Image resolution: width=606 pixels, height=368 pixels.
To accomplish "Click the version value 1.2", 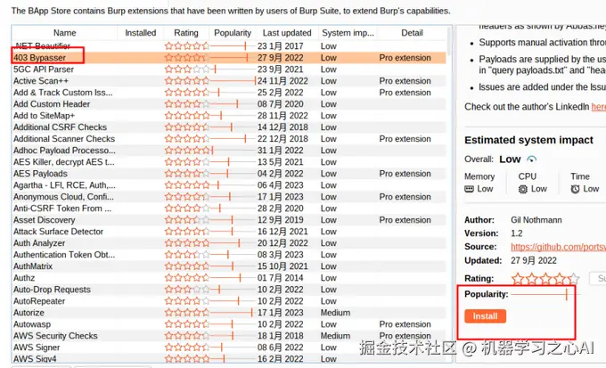I will coord(516,233).
